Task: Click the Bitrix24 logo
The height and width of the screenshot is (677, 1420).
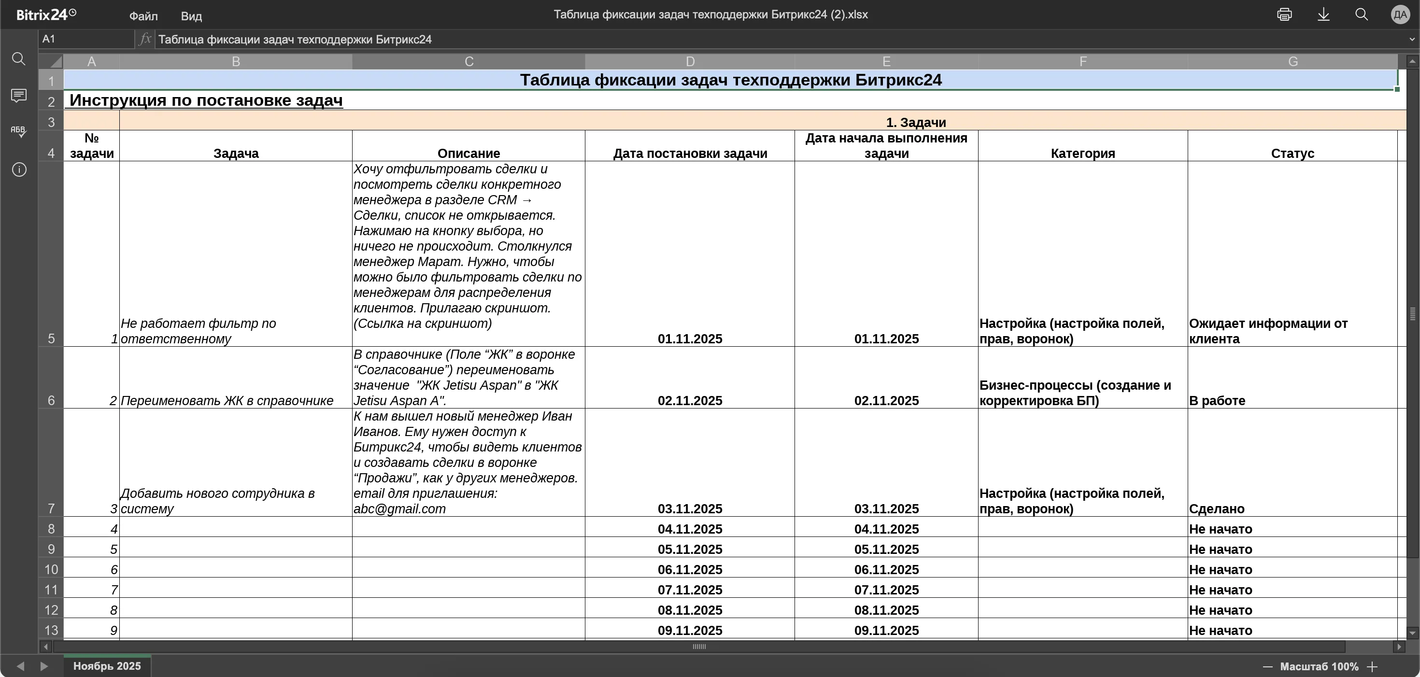Action: pos(46,15)
